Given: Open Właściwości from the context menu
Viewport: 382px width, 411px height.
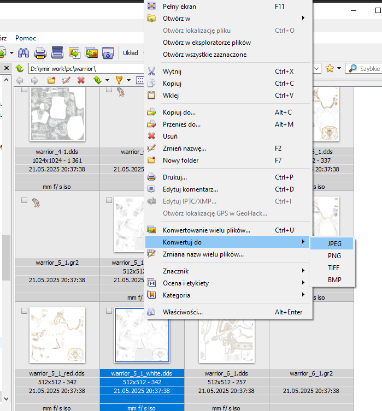Looking at the screenshot, I should (183, 312).
